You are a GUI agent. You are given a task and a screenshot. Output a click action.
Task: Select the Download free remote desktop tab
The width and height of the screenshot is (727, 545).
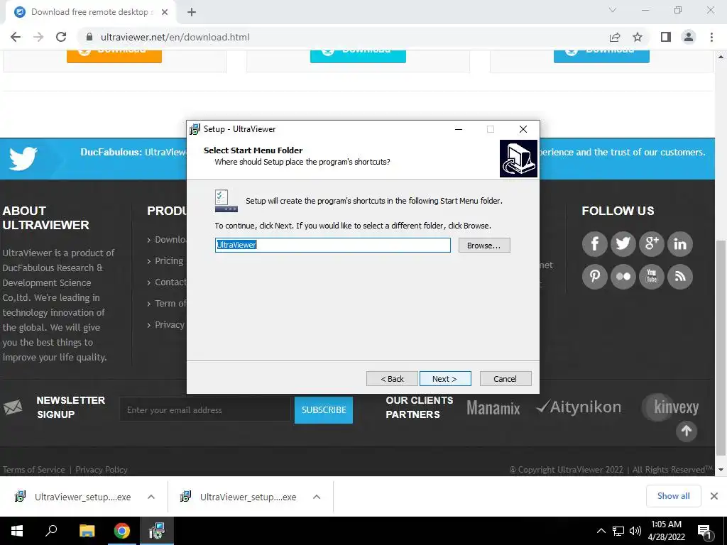pyautogui.click(x=90, y=12)
